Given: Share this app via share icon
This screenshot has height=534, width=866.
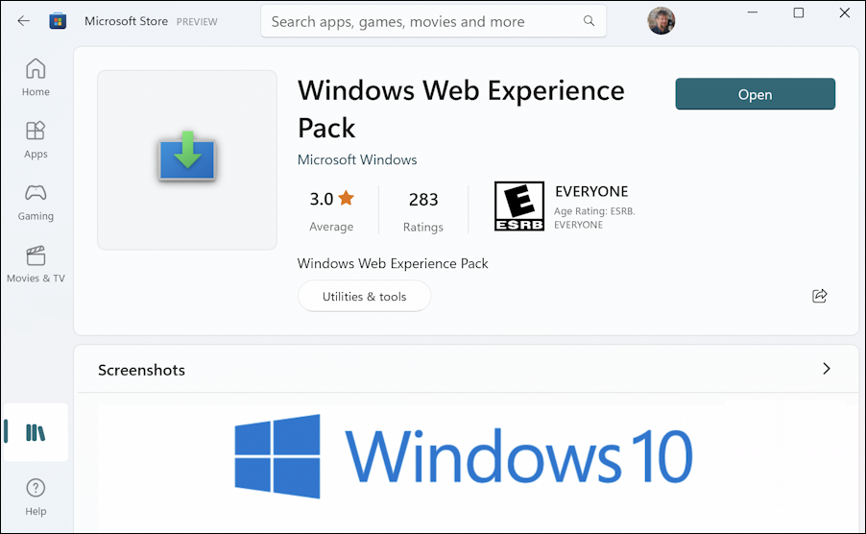Looking at the screenshot, I should (820, 296).
